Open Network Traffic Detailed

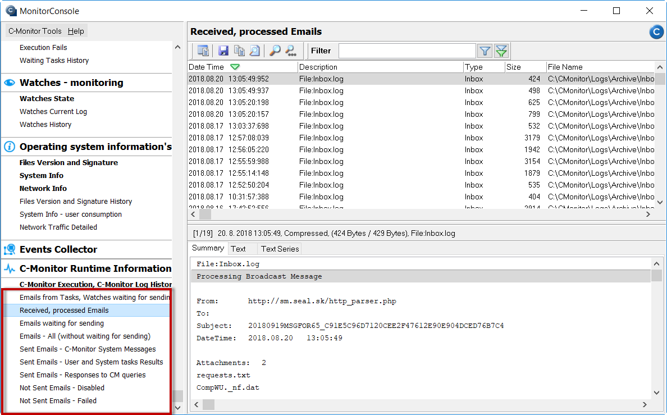point(58,227)
